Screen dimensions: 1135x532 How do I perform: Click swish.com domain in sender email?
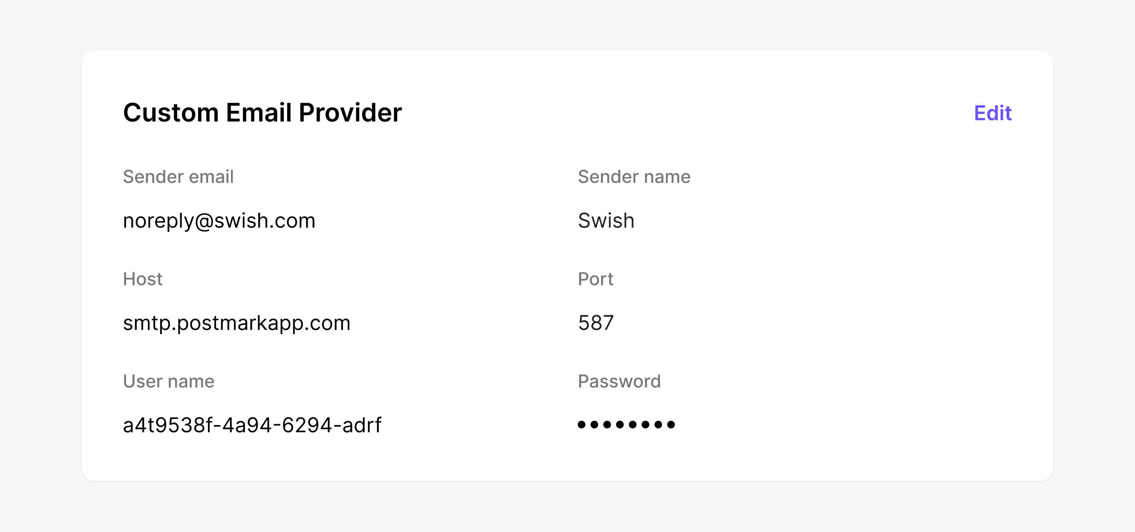pyautogui.click(x=264, y=221)
